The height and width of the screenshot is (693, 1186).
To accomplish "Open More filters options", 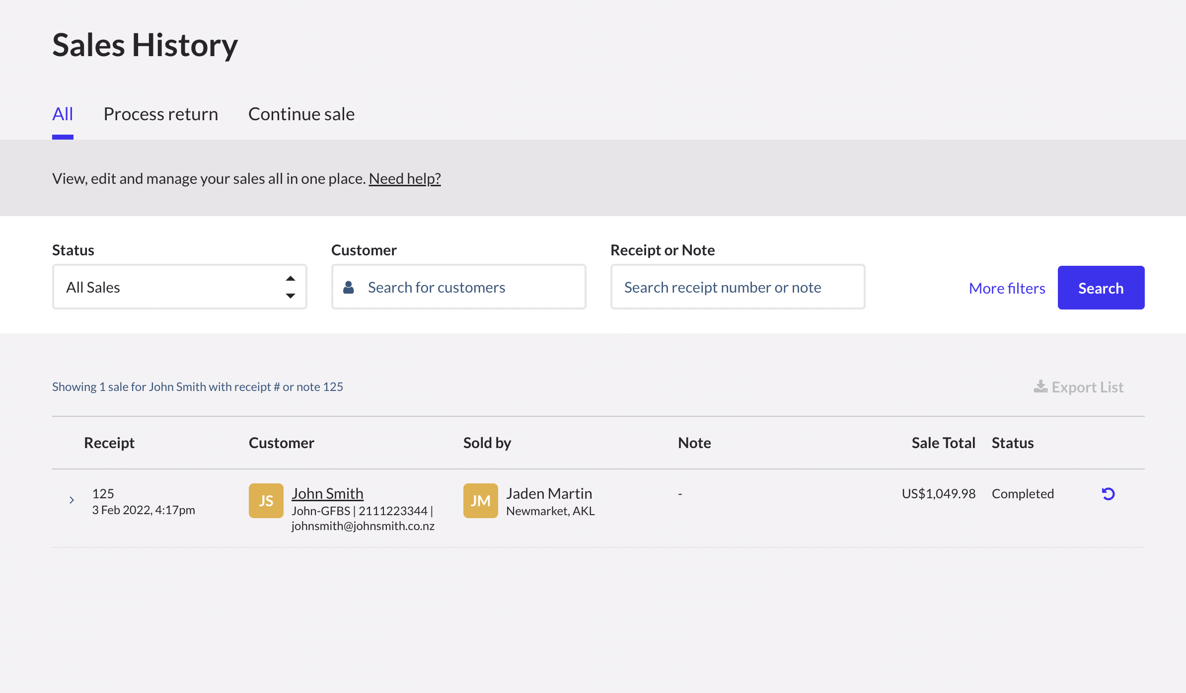I will pos(1007,288).
